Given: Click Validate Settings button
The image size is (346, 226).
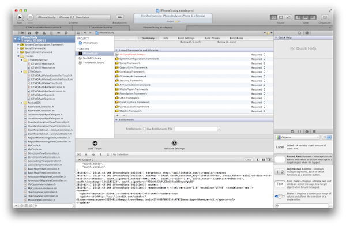Looking at the screenshot, I should (x=174, y=145).
